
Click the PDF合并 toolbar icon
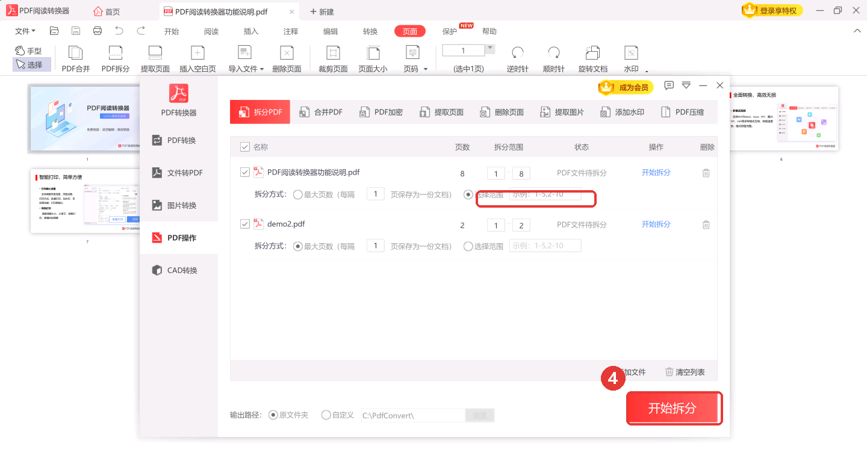click(76, 60)
